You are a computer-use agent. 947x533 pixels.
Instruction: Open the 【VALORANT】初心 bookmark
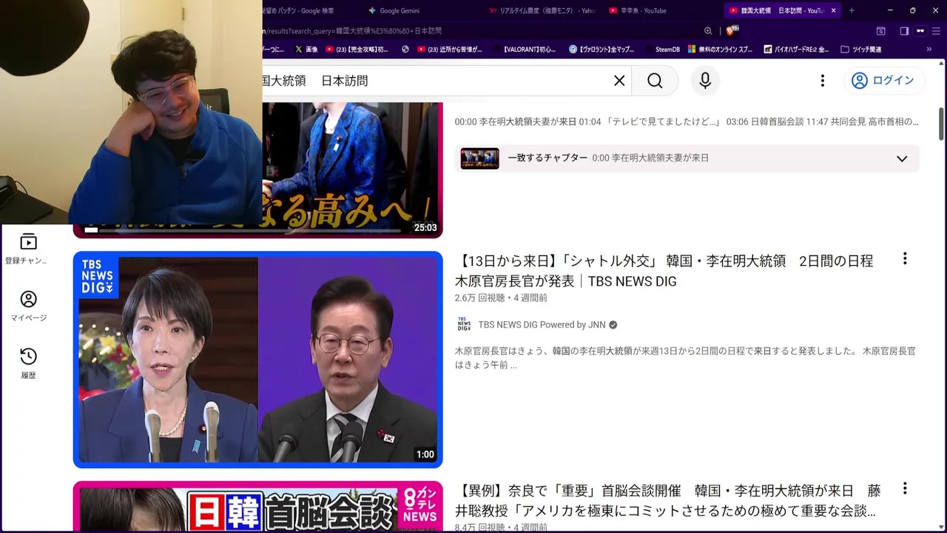524,50
